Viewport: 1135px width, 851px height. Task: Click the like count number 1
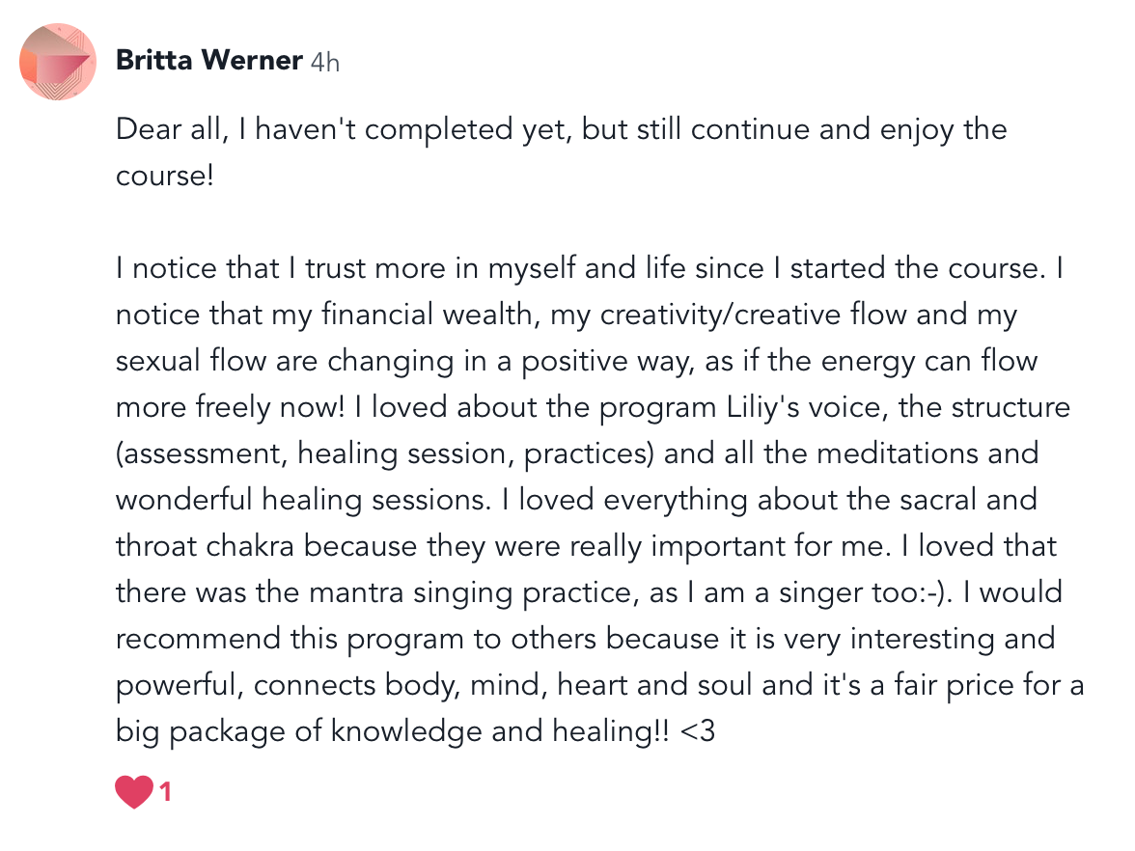click(166, 793)
